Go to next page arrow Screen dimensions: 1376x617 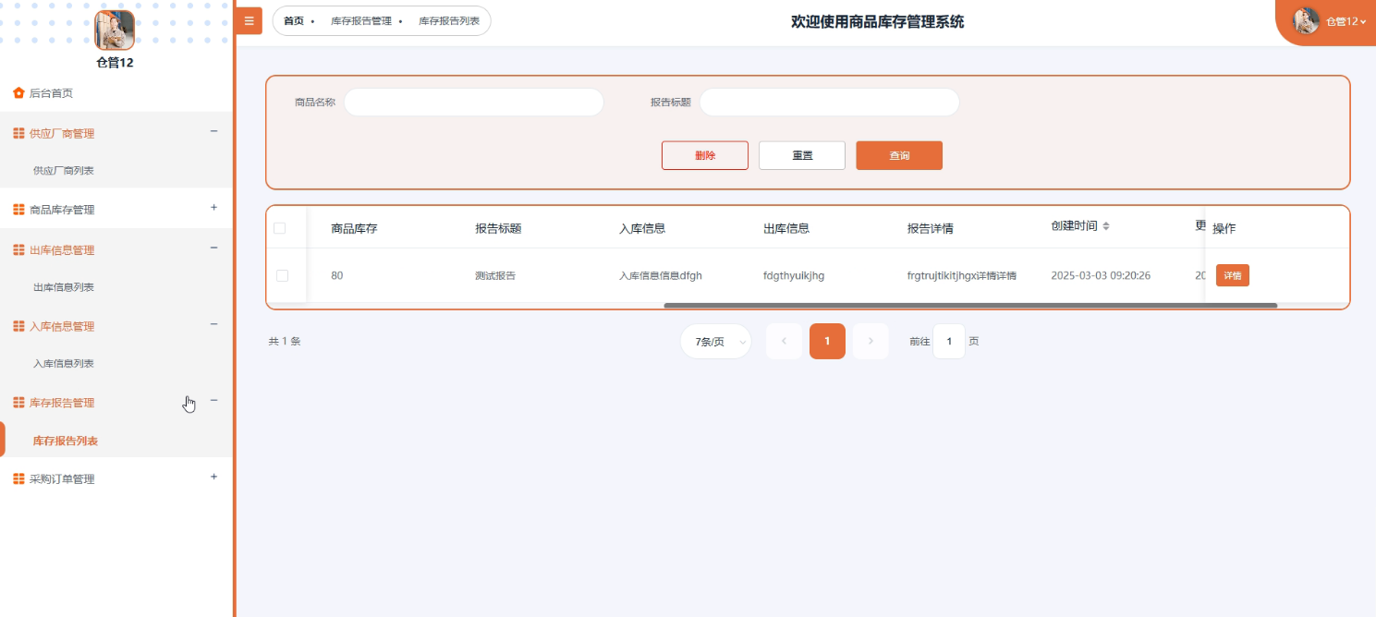coord(871,341)
